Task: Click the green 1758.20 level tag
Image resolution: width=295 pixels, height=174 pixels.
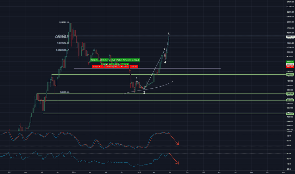Action: tap(290, 114)
